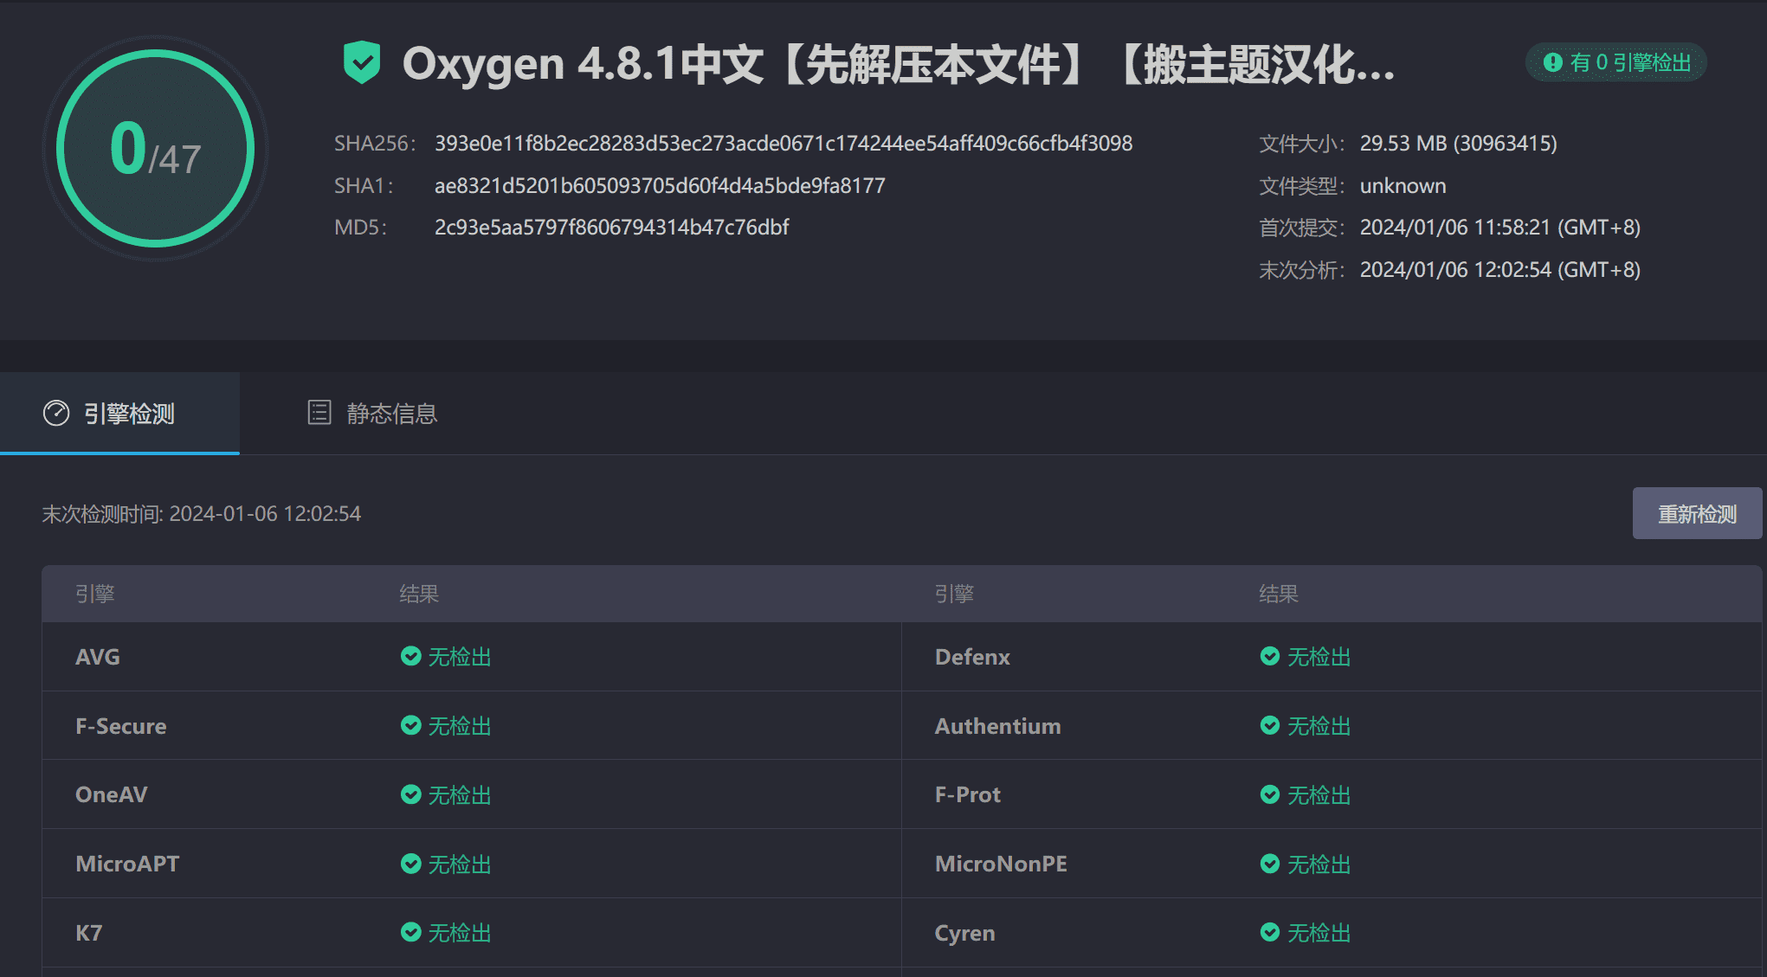Image resolution: width=1767 pixels, height=977 pixels.
Task: Click the 末次检测时间 timestamp line
Action: coord(202,514)
